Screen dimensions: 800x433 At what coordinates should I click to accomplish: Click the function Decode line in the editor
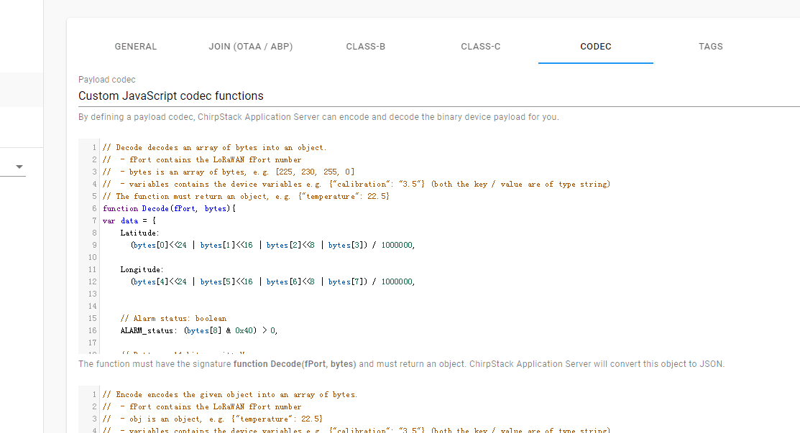click(169, 208)
